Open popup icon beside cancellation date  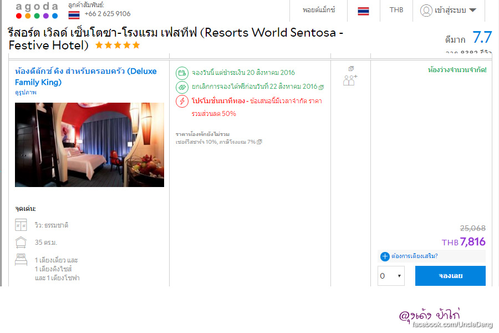[x=321, y=87]
